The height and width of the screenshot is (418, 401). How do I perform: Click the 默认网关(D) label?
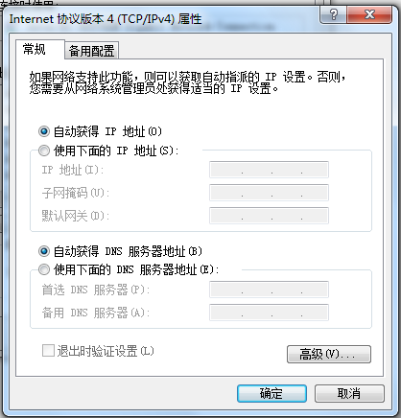click(76, 216)
